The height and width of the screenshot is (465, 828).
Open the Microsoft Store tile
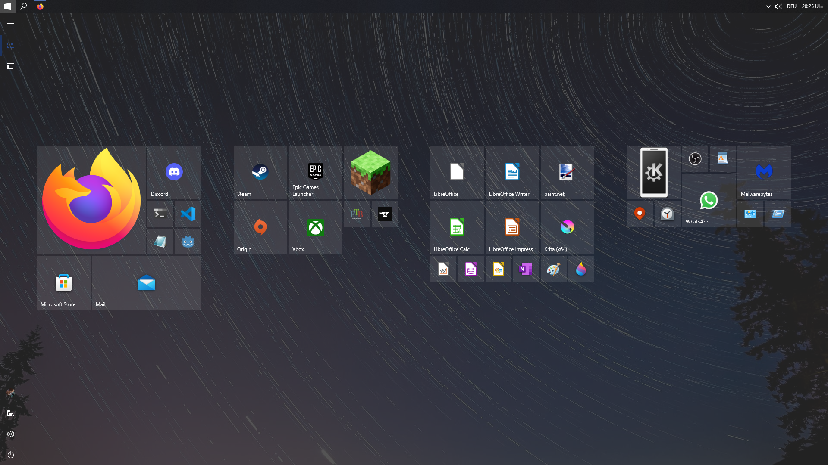64,283
